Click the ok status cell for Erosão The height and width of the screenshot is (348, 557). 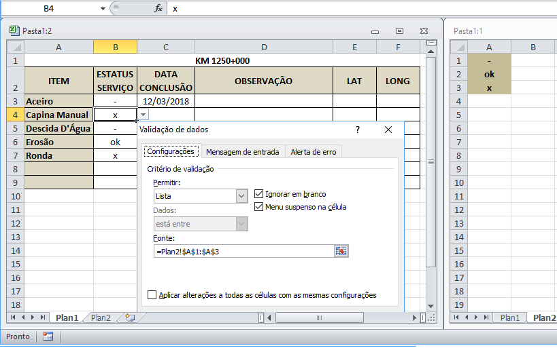tap(115, 142)
